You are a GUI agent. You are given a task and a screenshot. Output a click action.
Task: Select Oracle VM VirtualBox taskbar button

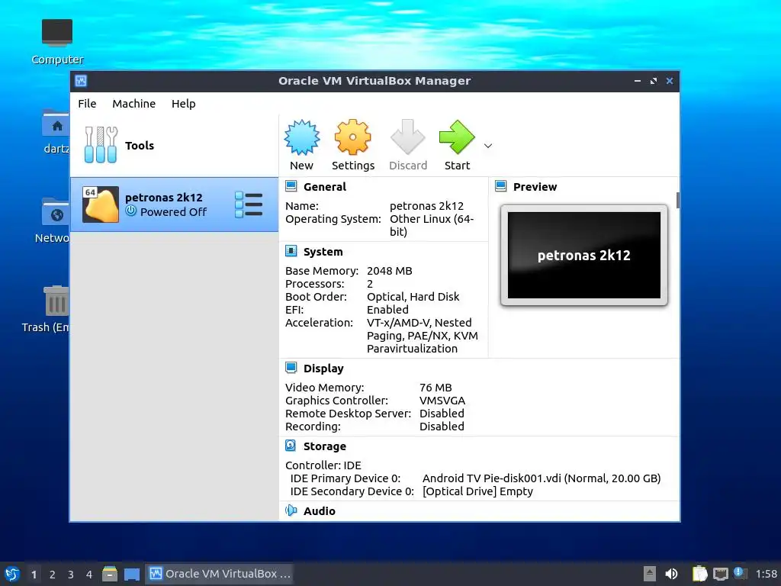pyautogui.click(x=219, y=574)
